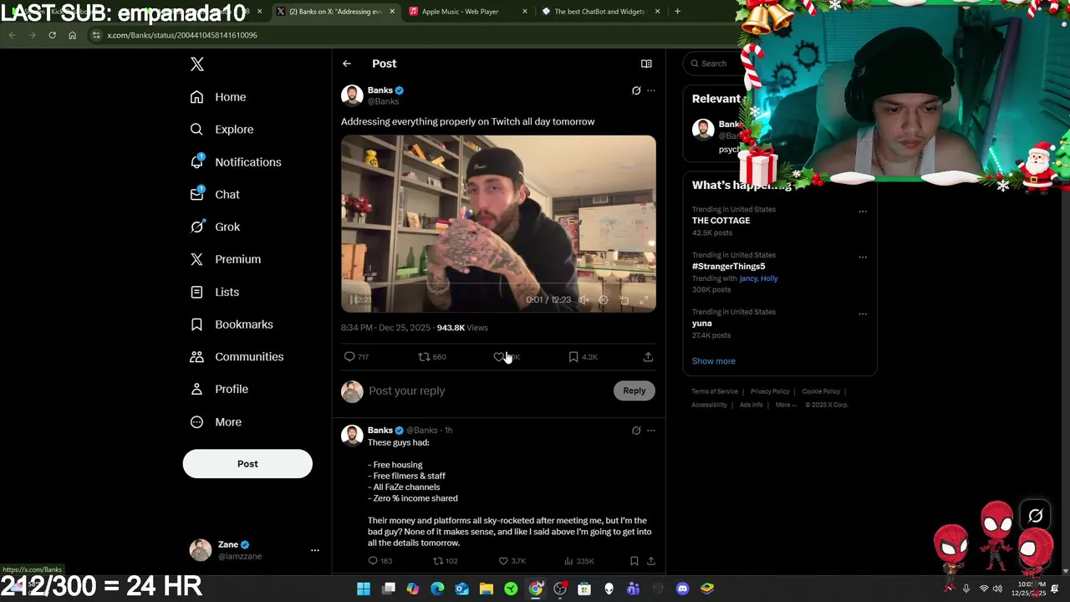Viewport: 1070px width, 602px height.
Task: Open Communities
Action: click(x=237, y=357)
